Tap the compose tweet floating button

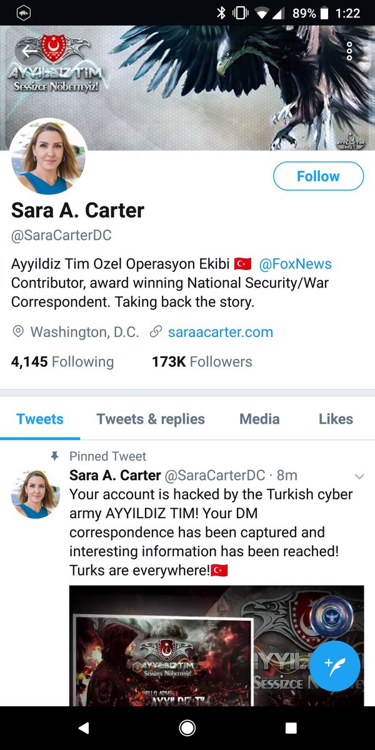[x=335, y=666]
